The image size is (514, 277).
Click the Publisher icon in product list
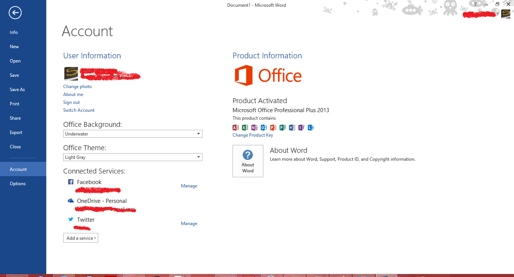(x=283, y=128)
